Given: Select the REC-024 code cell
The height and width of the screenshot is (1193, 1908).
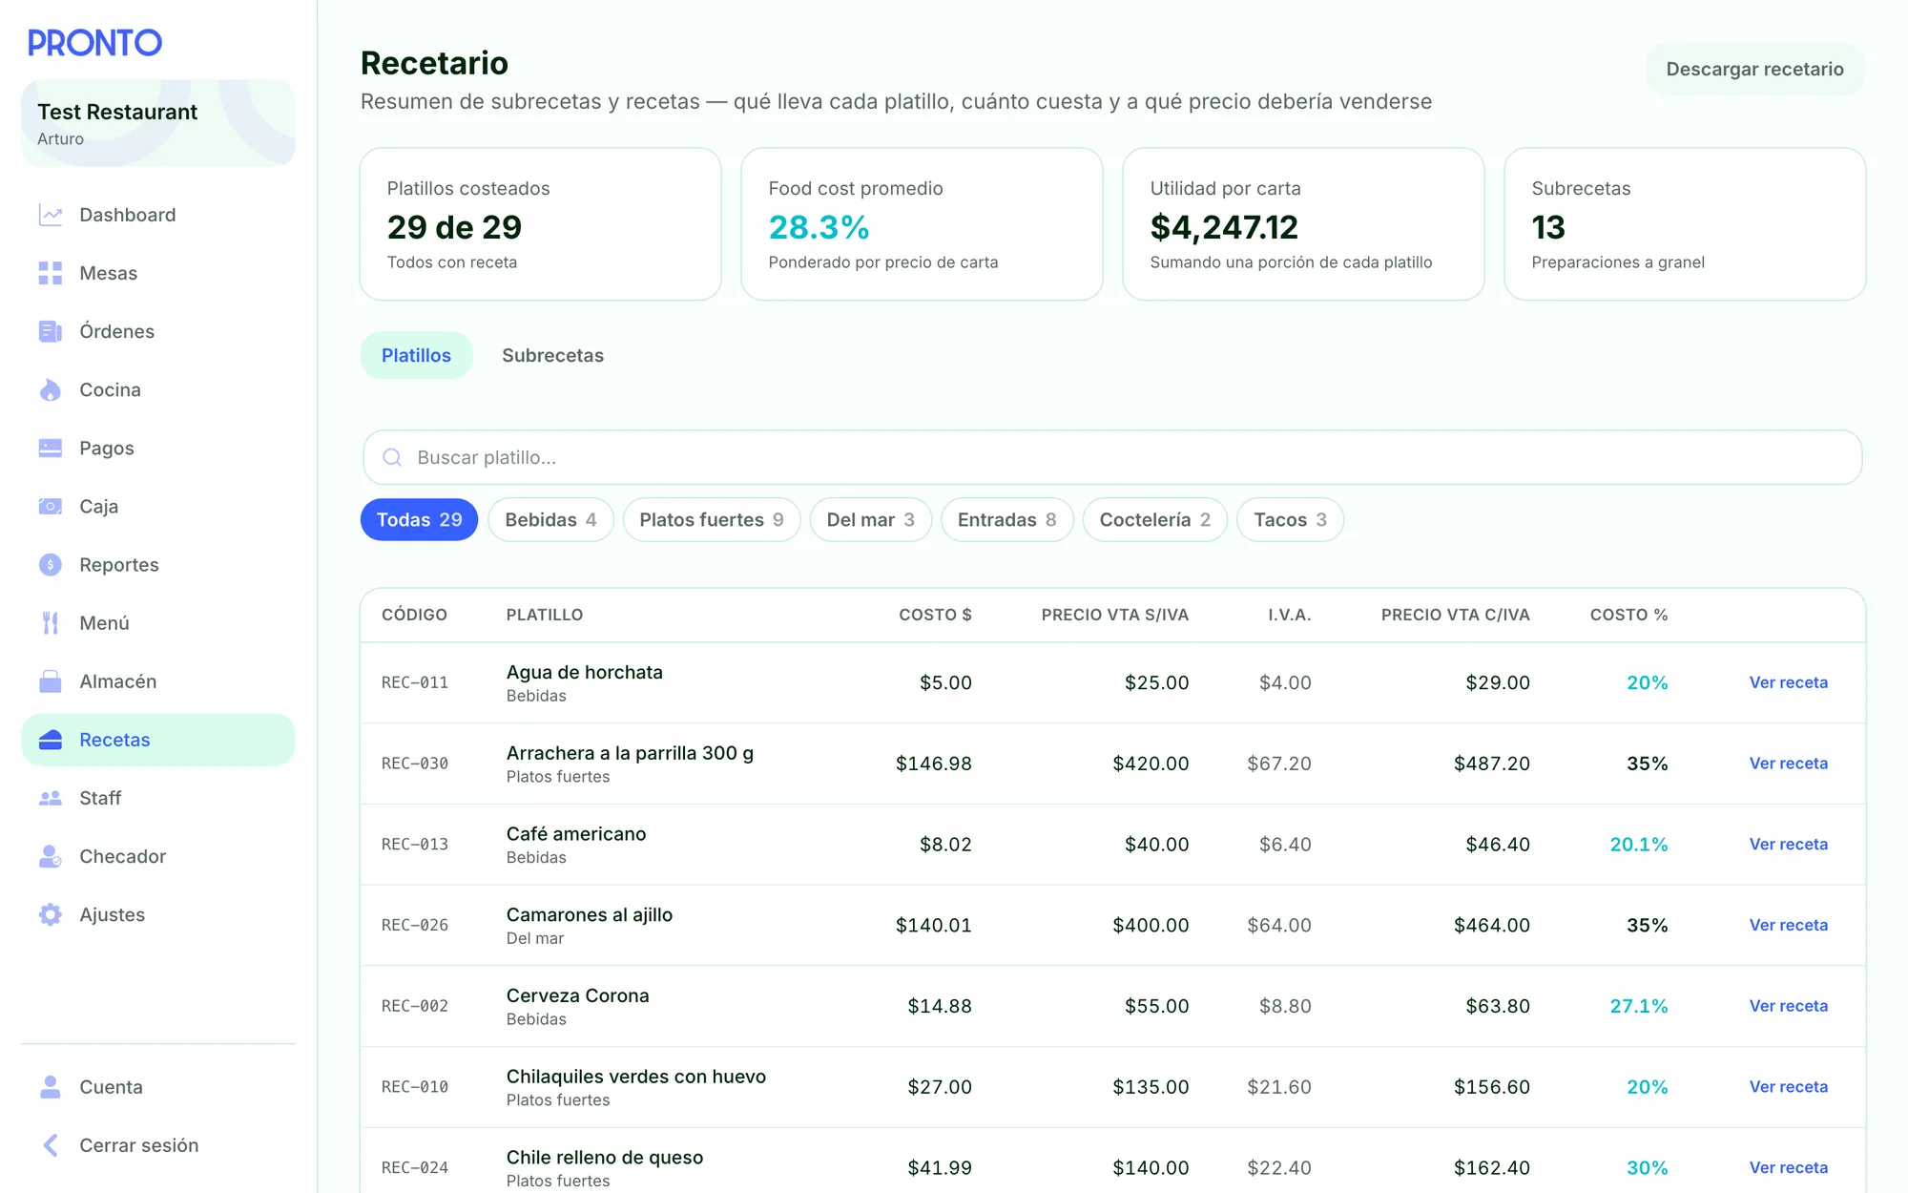Looking at the screenshot, I should [x=415, y=1167].
